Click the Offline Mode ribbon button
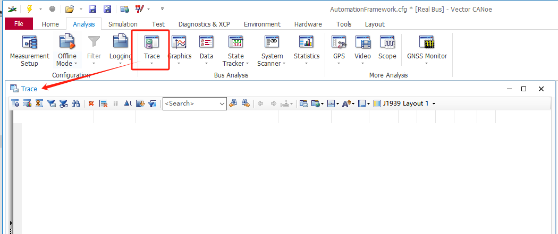 pos(67,51)
